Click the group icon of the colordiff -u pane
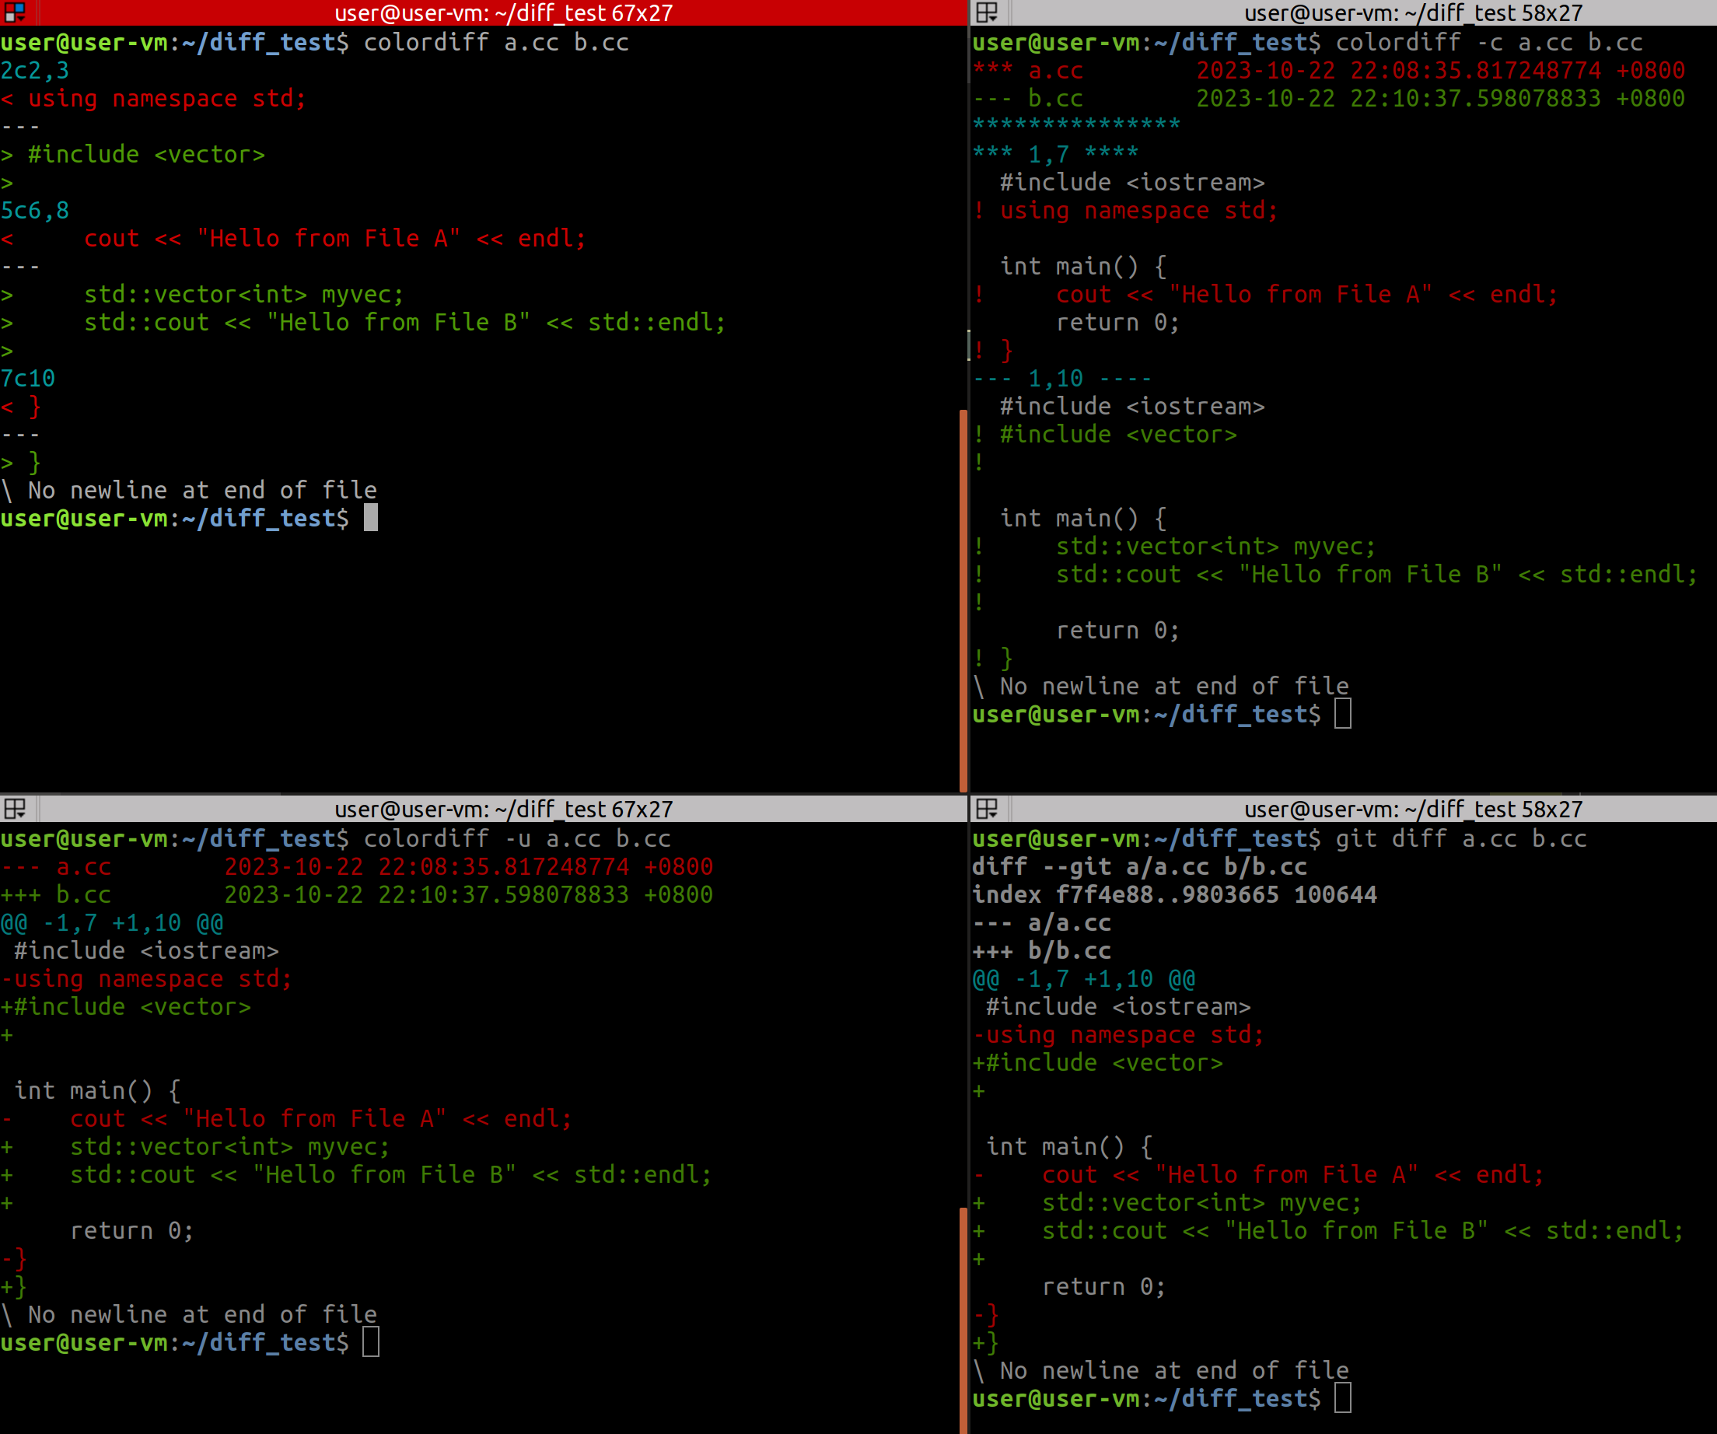Screen dimensions: 1717x1434 15,809
